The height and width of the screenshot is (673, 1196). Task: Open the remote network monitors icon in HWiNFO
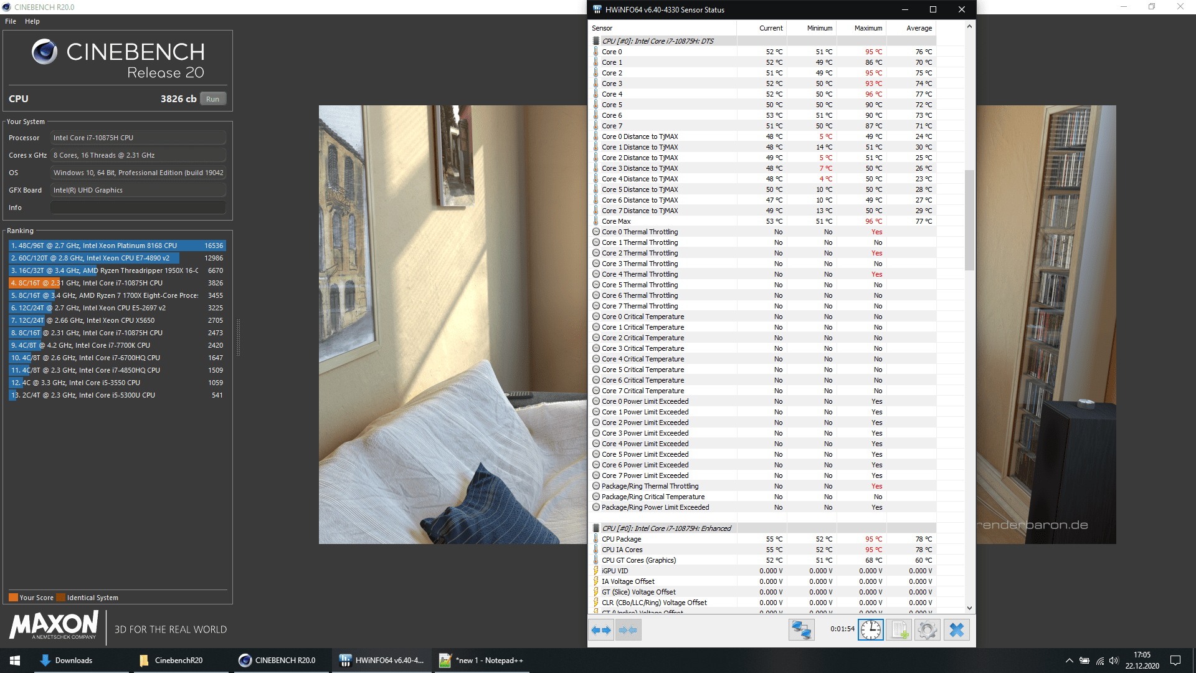tap(801, 630)
